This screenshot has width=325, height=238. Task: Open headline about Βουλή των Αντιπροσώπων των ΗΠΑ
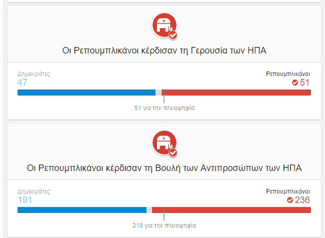(x=164, y=168)
